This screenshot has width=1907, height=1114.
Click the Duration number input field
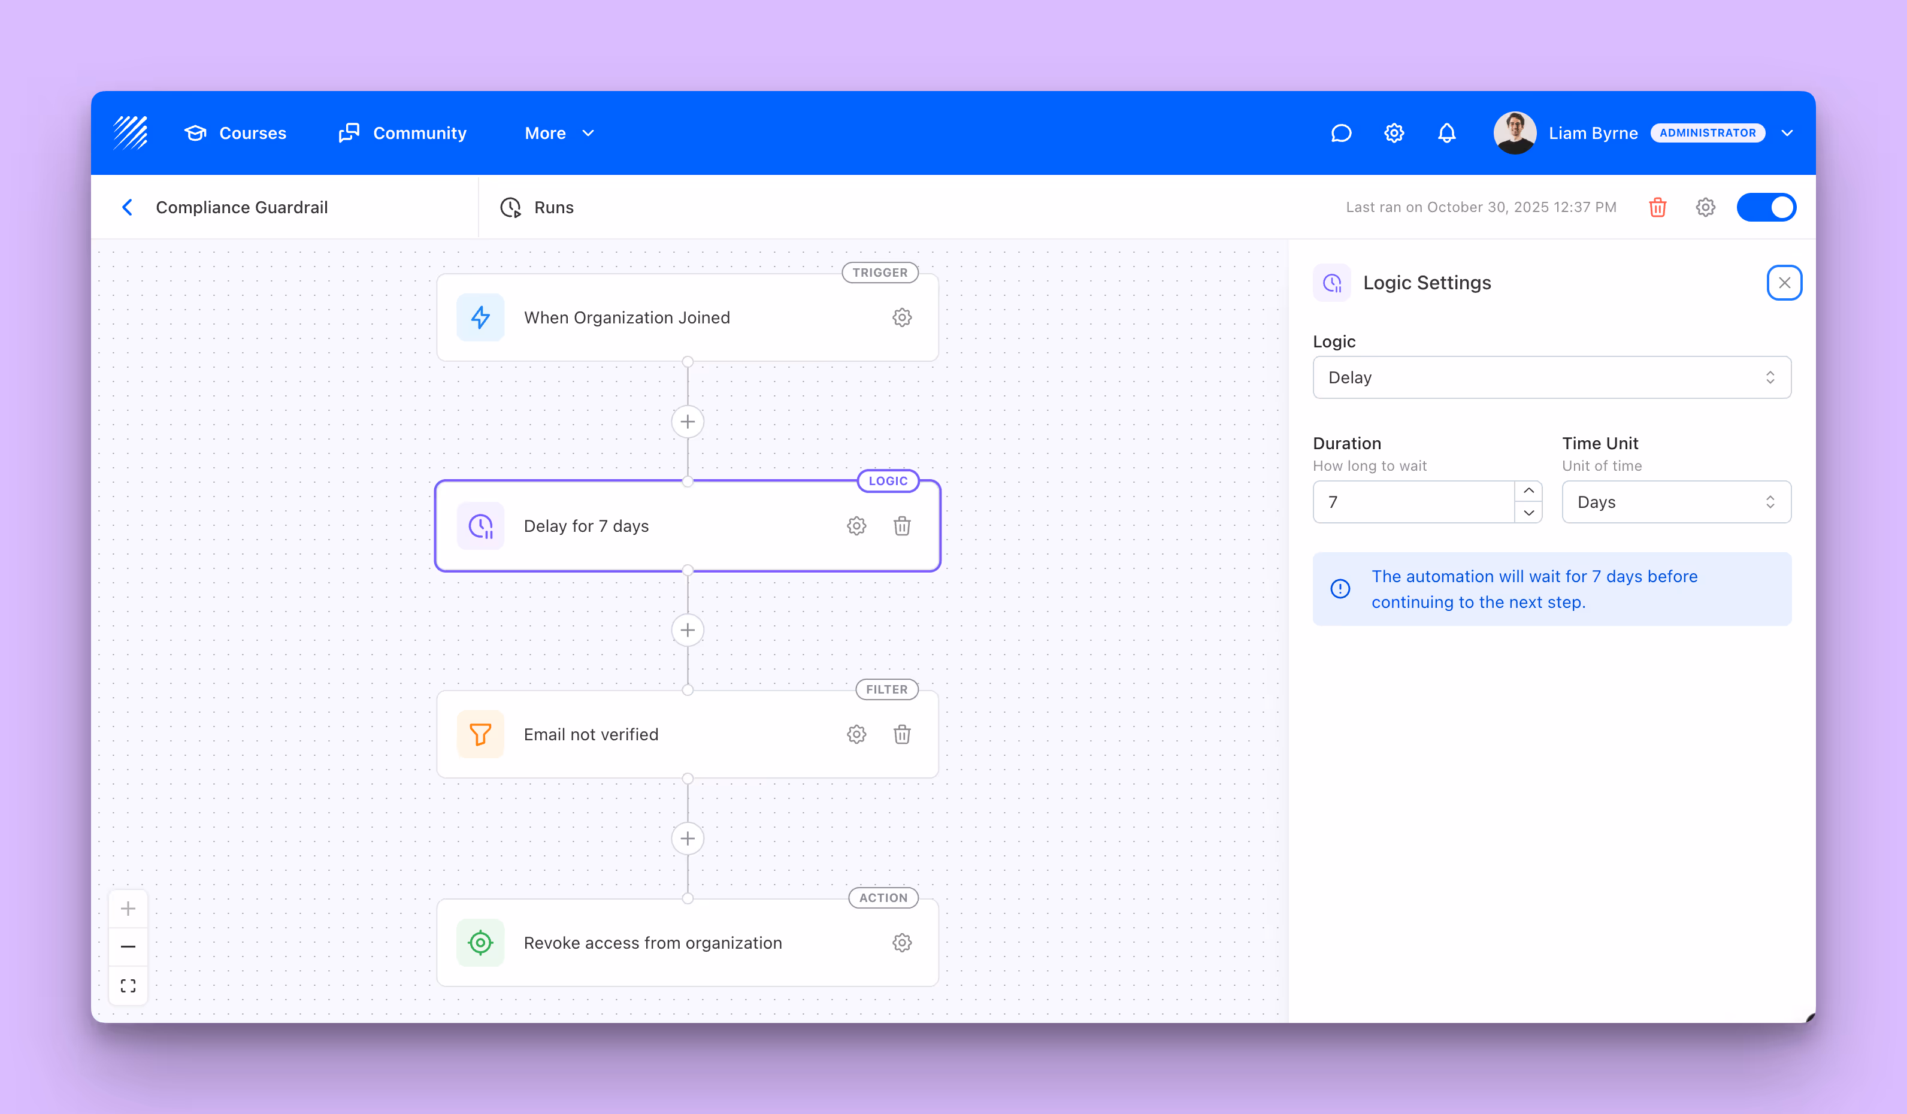point(1413,502)
